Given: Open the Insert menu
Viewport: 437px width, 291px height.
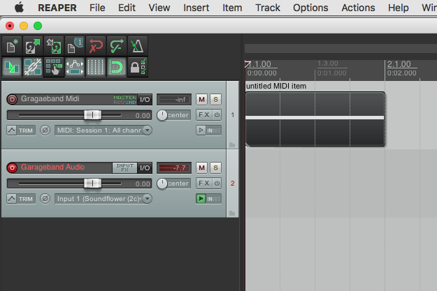Looking at the screenshot, I should 196,8.
